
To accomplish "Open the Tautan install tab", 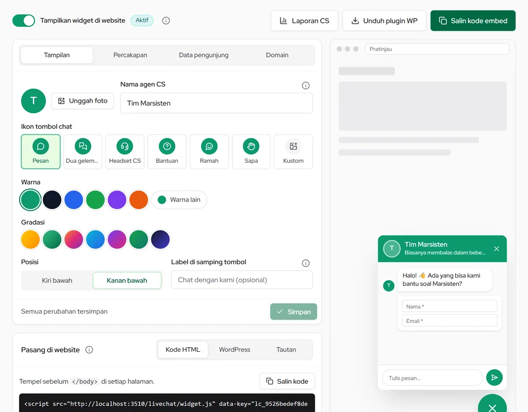I will [286, 350].
